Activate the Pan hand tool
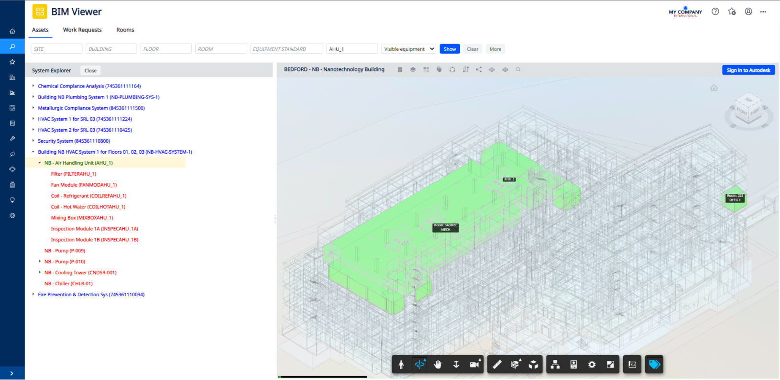Viewport: 780px width, 380px height. (x=438, y=365)
